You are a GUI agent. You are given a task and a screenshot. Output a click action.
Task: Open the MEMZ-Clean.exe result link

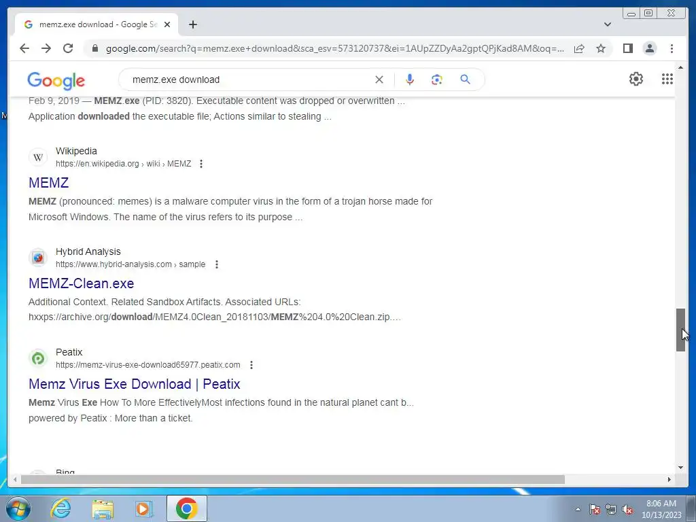coord(82,283)
